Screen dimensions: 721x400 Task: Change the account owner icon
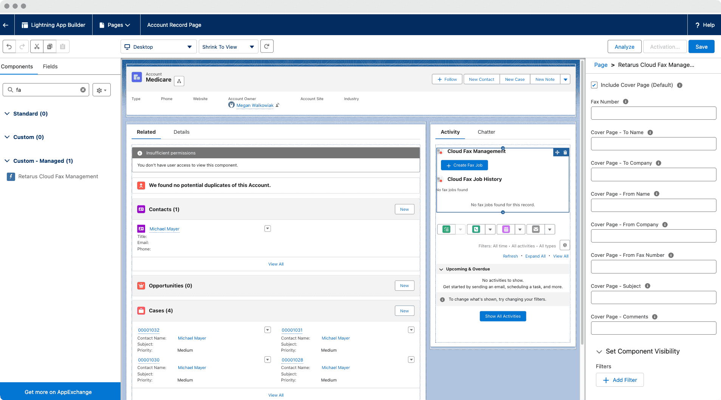pyautogui.click(x=277, y=105)
